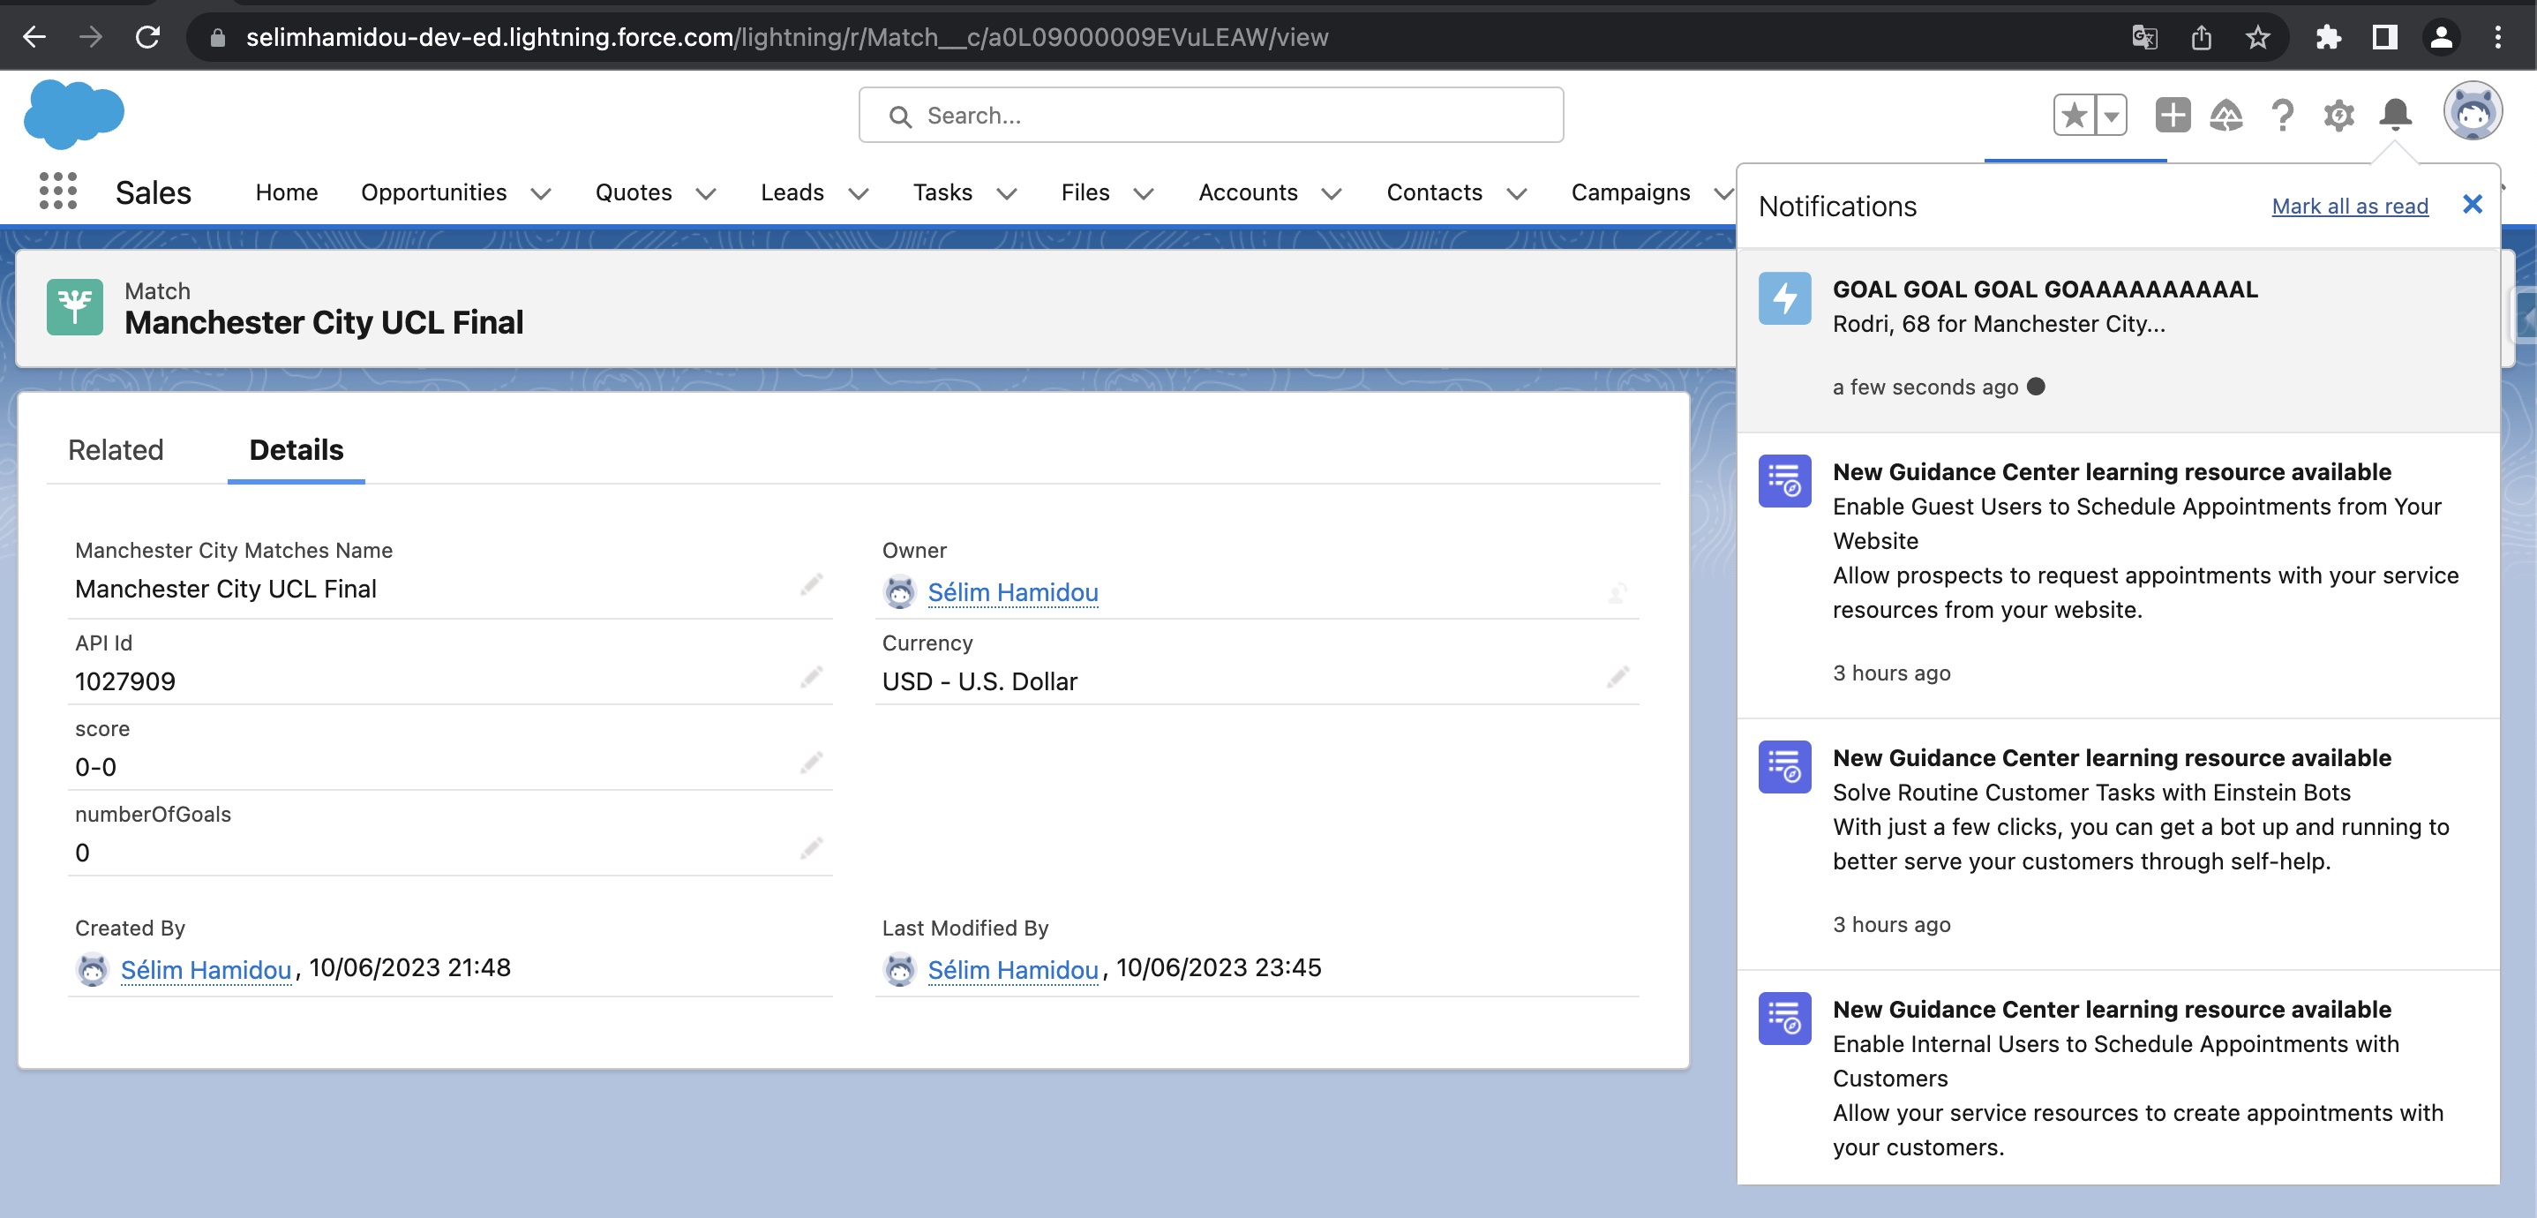This screenshot has height=1218, width=2537.
Task: Toggle the notifications bell
Action: point(2395,116)
